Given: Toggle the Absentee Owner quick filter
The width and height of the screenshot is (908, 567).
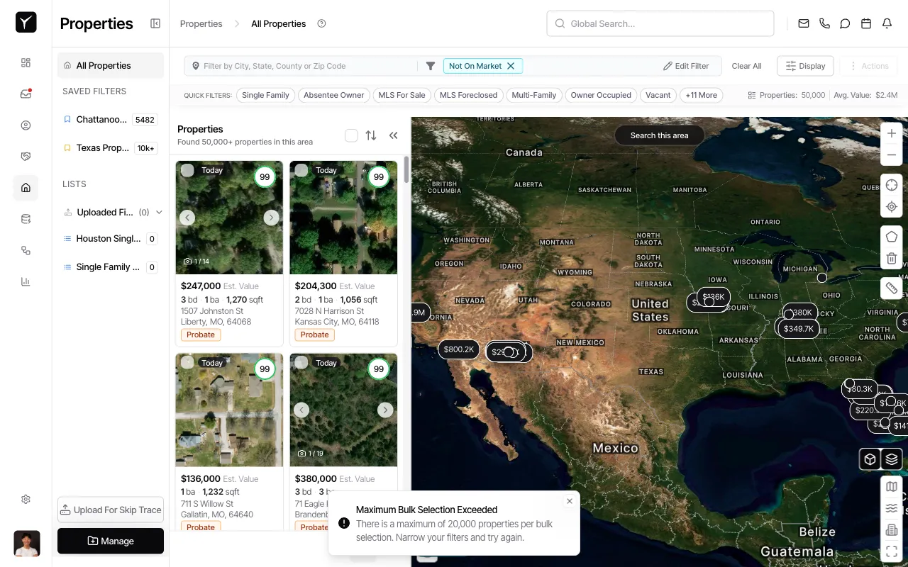Looking at the screenshot, I should [x=333, y=95].
